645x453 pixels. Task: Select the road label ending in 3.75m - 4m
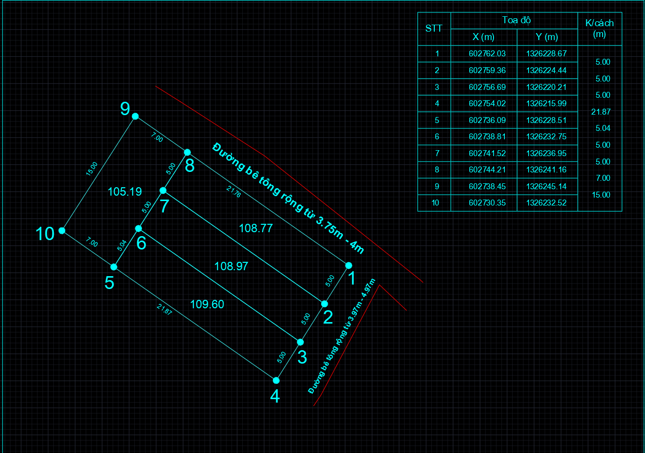(x=288, y=198)
